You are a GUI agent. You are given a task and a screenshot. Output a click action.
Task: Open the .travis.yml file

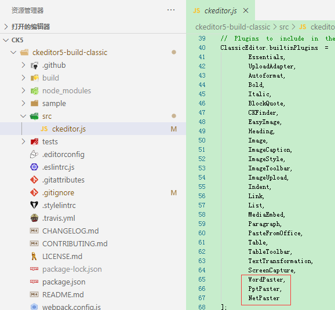[59, 218]
